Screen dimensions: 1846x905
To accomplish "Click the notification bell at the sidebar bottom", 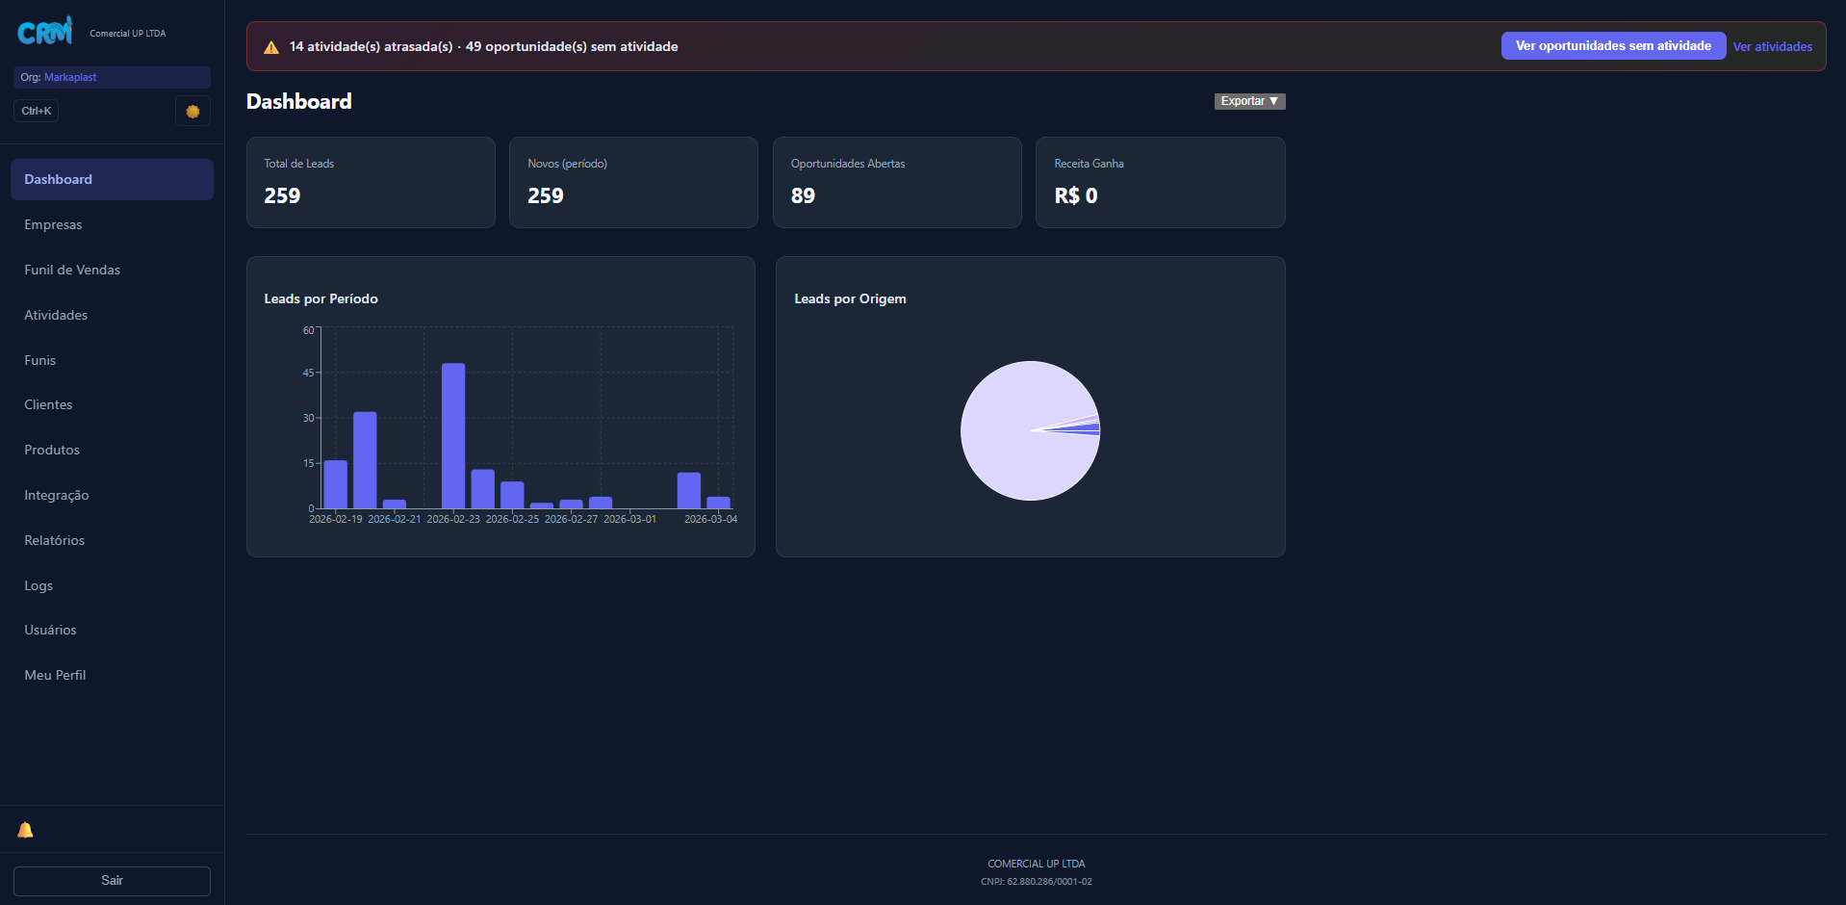I will pyautogui.click(x=25, y=829).
